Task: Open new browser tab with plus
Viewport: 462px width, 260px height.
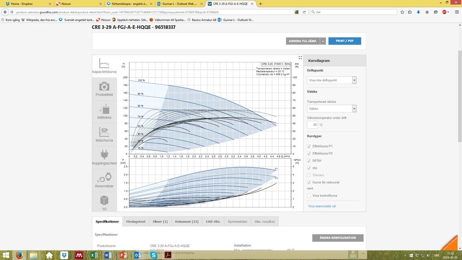Action: pos(260,4)
